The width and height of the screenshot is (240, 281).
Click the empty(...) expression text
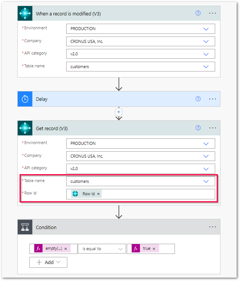click(54, 249)
